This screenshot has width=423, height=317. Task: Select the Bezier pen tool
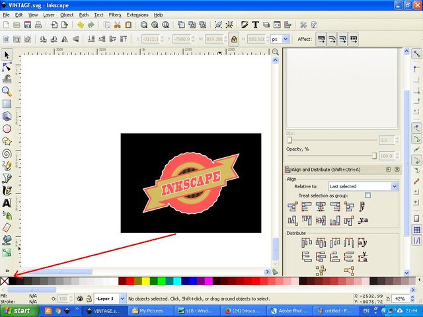click(7, 178)
